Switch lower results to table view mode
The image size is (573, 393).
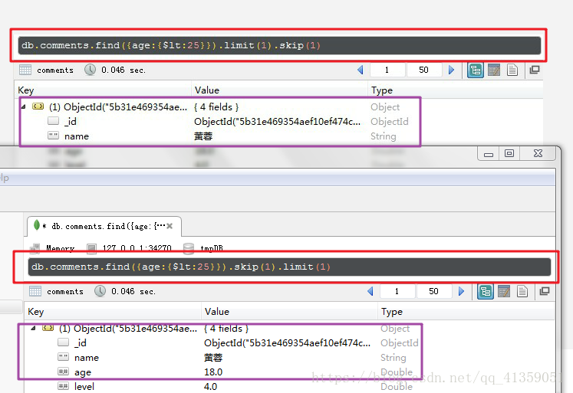coord(504,291)
